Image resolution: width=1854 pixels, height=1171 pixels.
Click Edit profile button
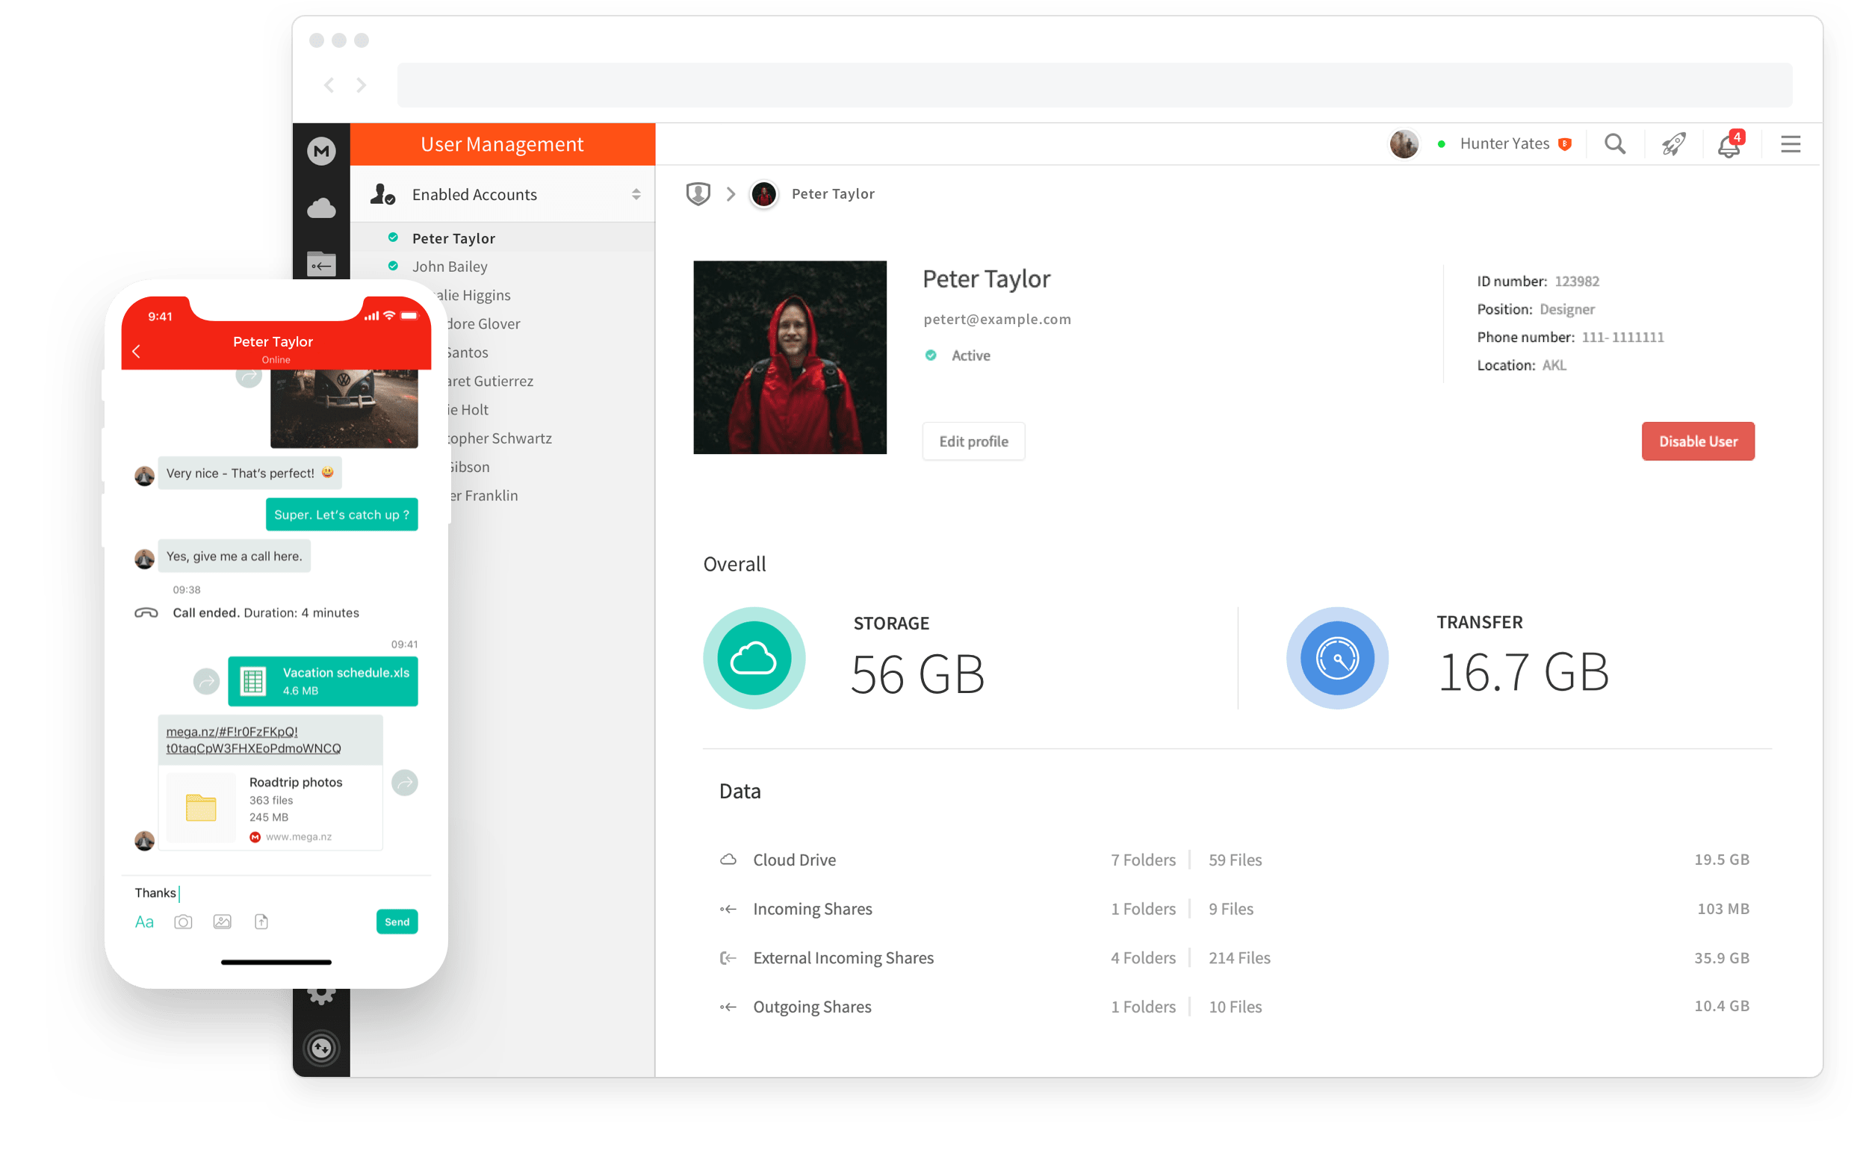[976, 441]
